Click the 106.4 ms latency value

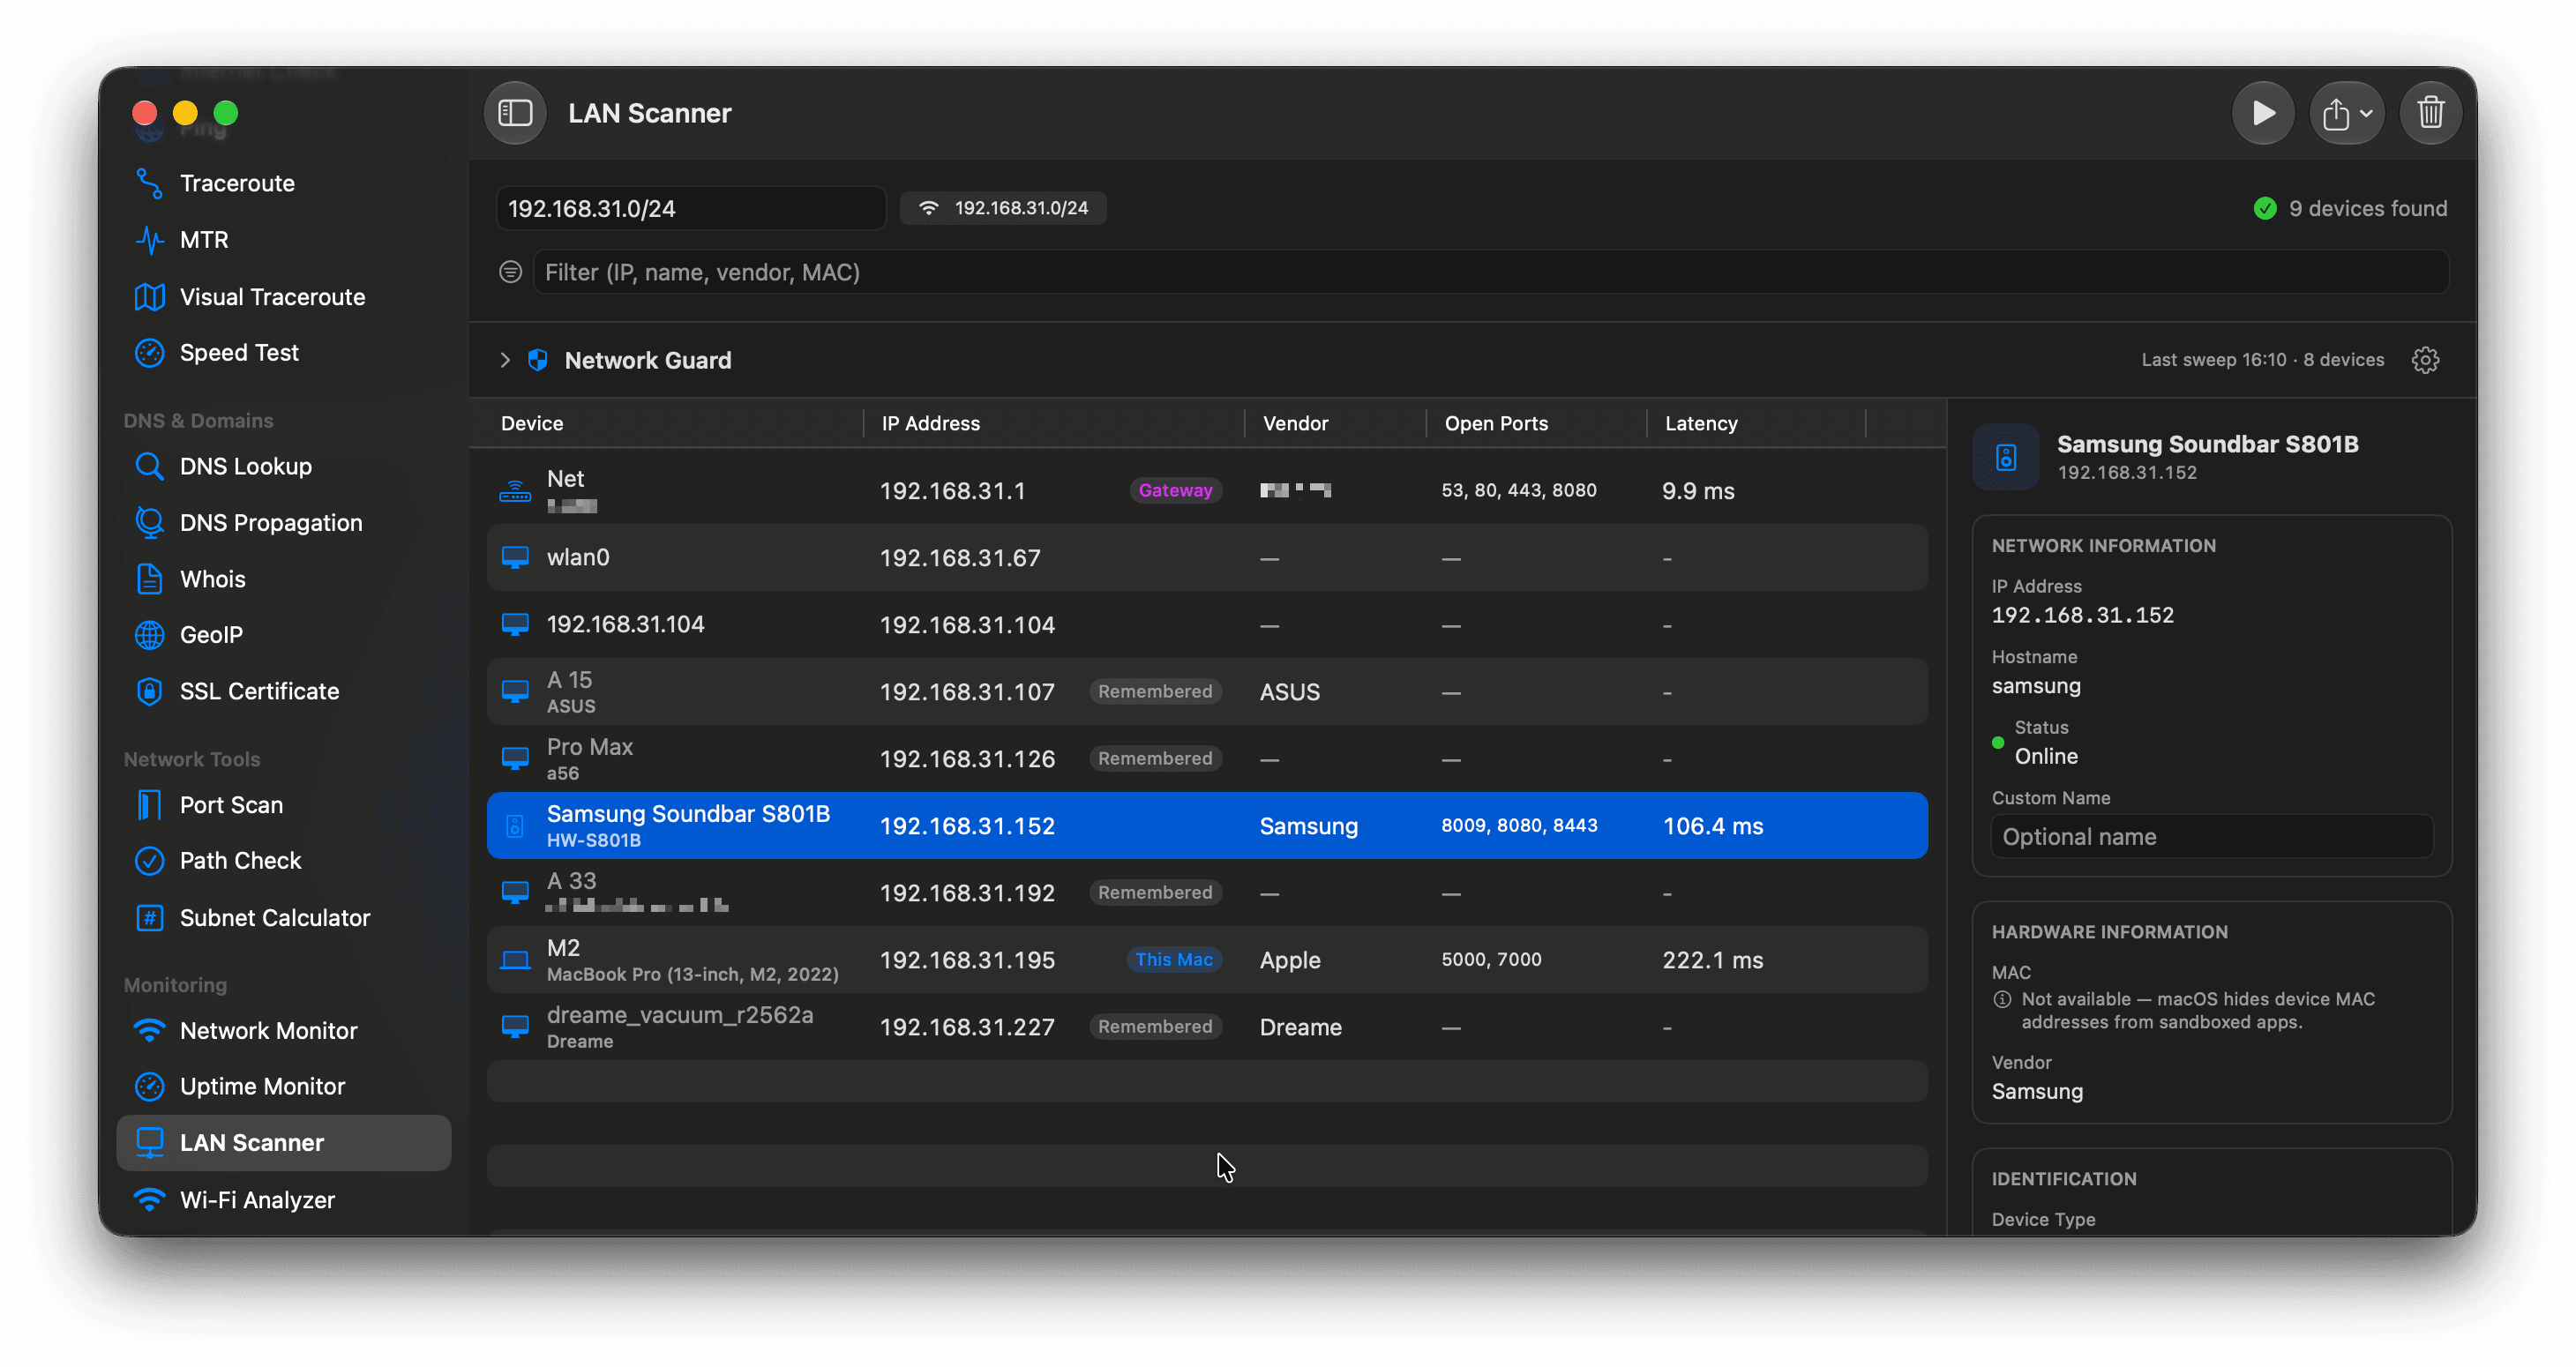1713,826
